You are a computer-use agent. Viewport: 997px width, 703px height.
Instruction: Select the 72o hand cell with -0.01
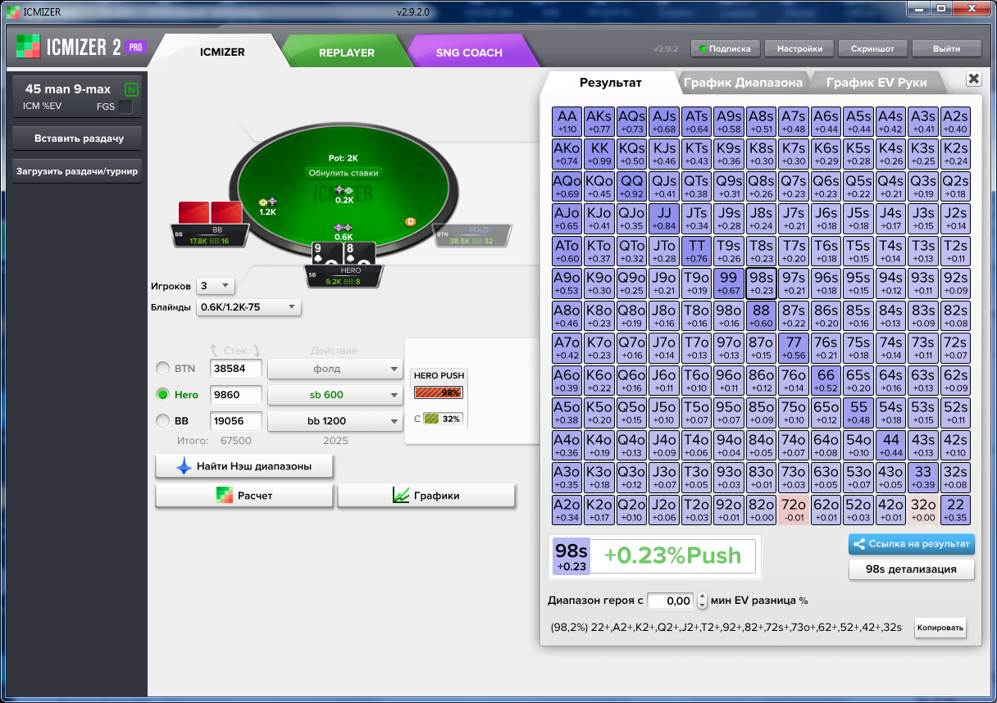pos(794,510)
